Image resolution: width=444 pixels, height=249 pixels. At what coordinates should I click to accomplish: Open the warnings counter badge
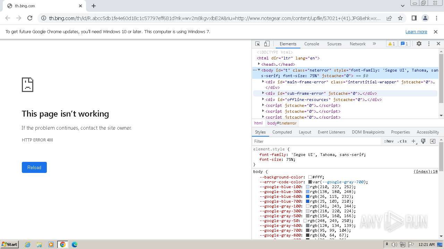391,44
